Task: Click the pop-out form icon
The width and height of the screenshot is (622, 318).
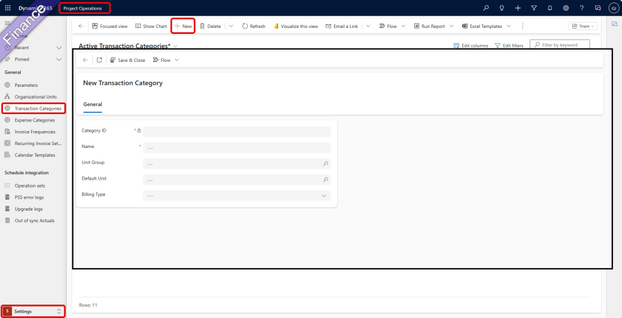Action: [100, 60]
